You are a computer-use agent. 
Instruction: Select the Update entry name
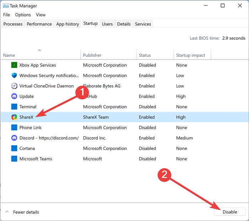click(27, 96)
